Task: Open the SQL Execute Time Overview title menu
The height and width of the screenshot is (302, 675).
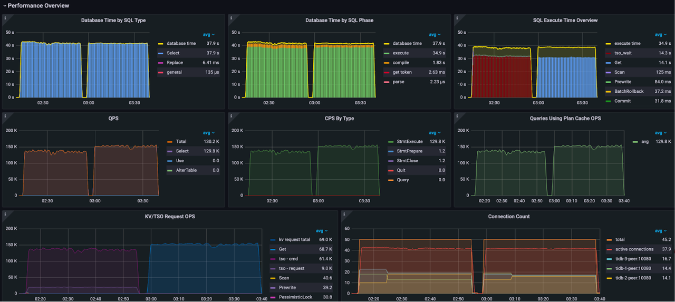Action: (565, 21)
